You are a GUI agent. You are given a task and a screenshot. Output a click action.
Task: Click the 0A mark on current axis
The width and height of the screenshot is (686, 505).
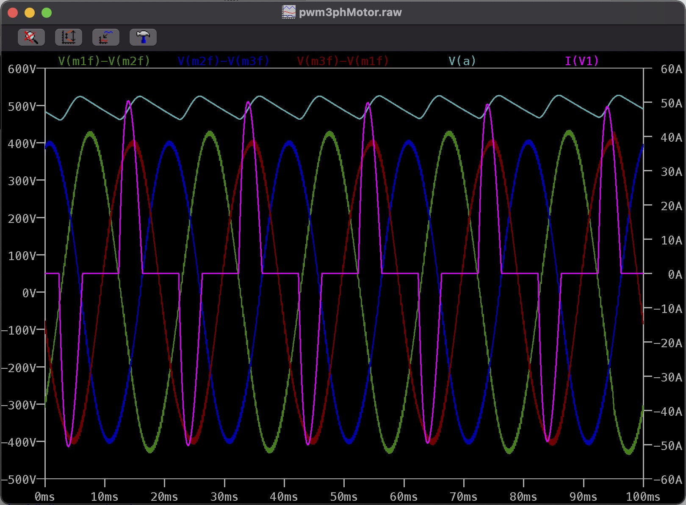coord(675,274)
